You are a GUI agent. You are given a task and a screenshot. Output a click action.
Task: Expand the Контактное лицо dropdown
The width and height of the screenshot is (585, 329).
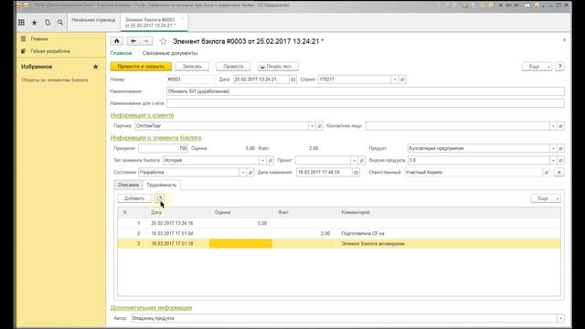coord(553,126)
